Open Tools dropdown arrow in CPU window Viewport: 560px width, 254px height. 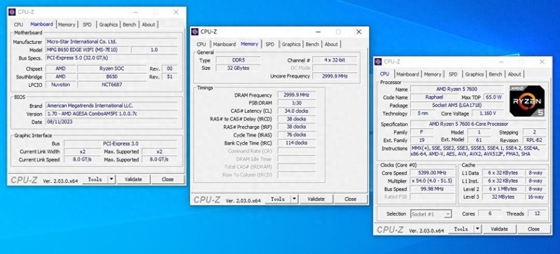pos(477,229)
